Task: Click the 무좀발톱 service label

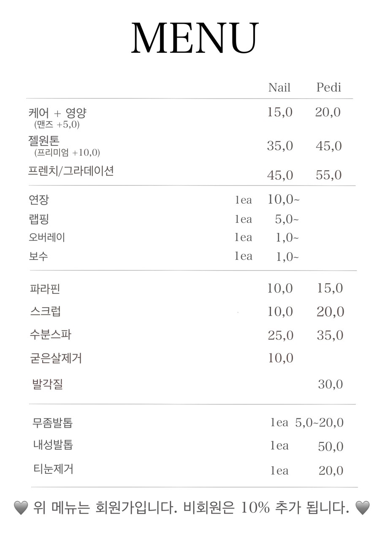Action: pos(52,423)
